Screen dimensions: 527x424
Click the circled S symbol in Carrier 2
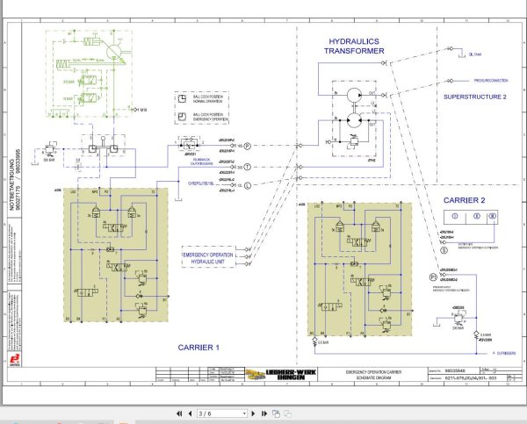tap(444, 250)
